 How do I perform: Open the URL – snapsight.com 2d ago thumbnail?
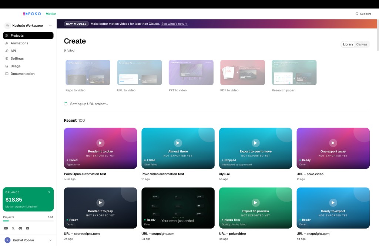click(178, 208)
